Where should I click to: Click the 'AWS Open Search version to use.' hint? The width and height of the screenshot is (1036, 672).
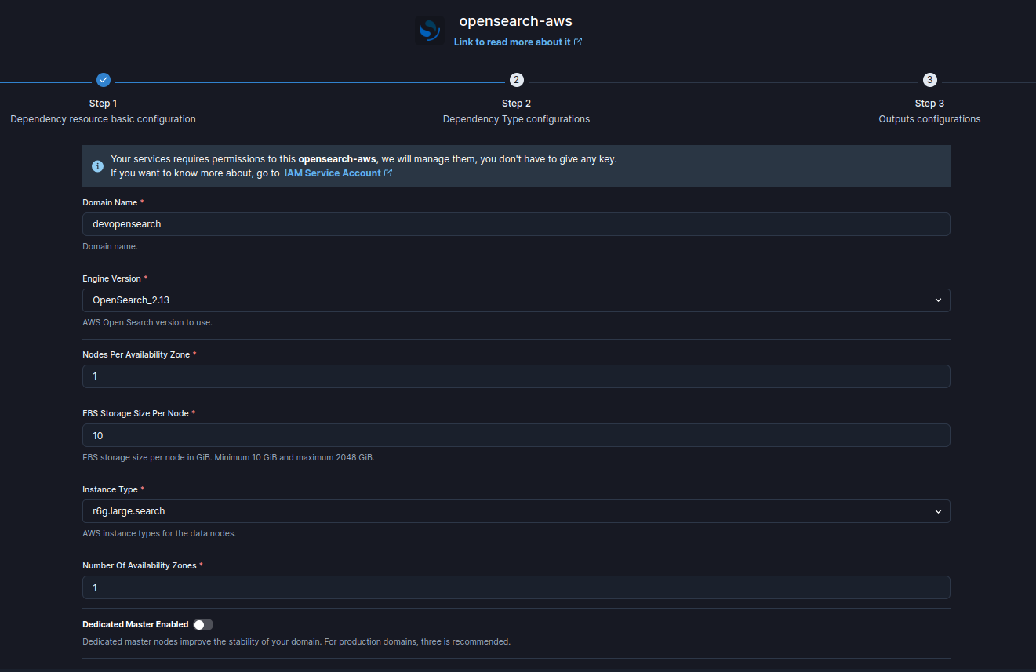(x=147, y=322)
